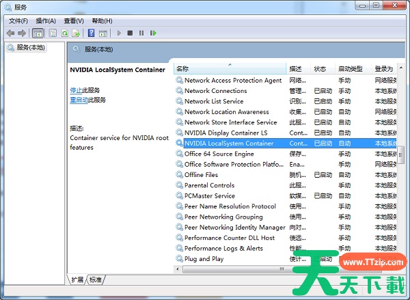The image size is (410, 300).
Task: Switch to the 扩展 tab
Action: pyautogui.click(x=77, y=279)
